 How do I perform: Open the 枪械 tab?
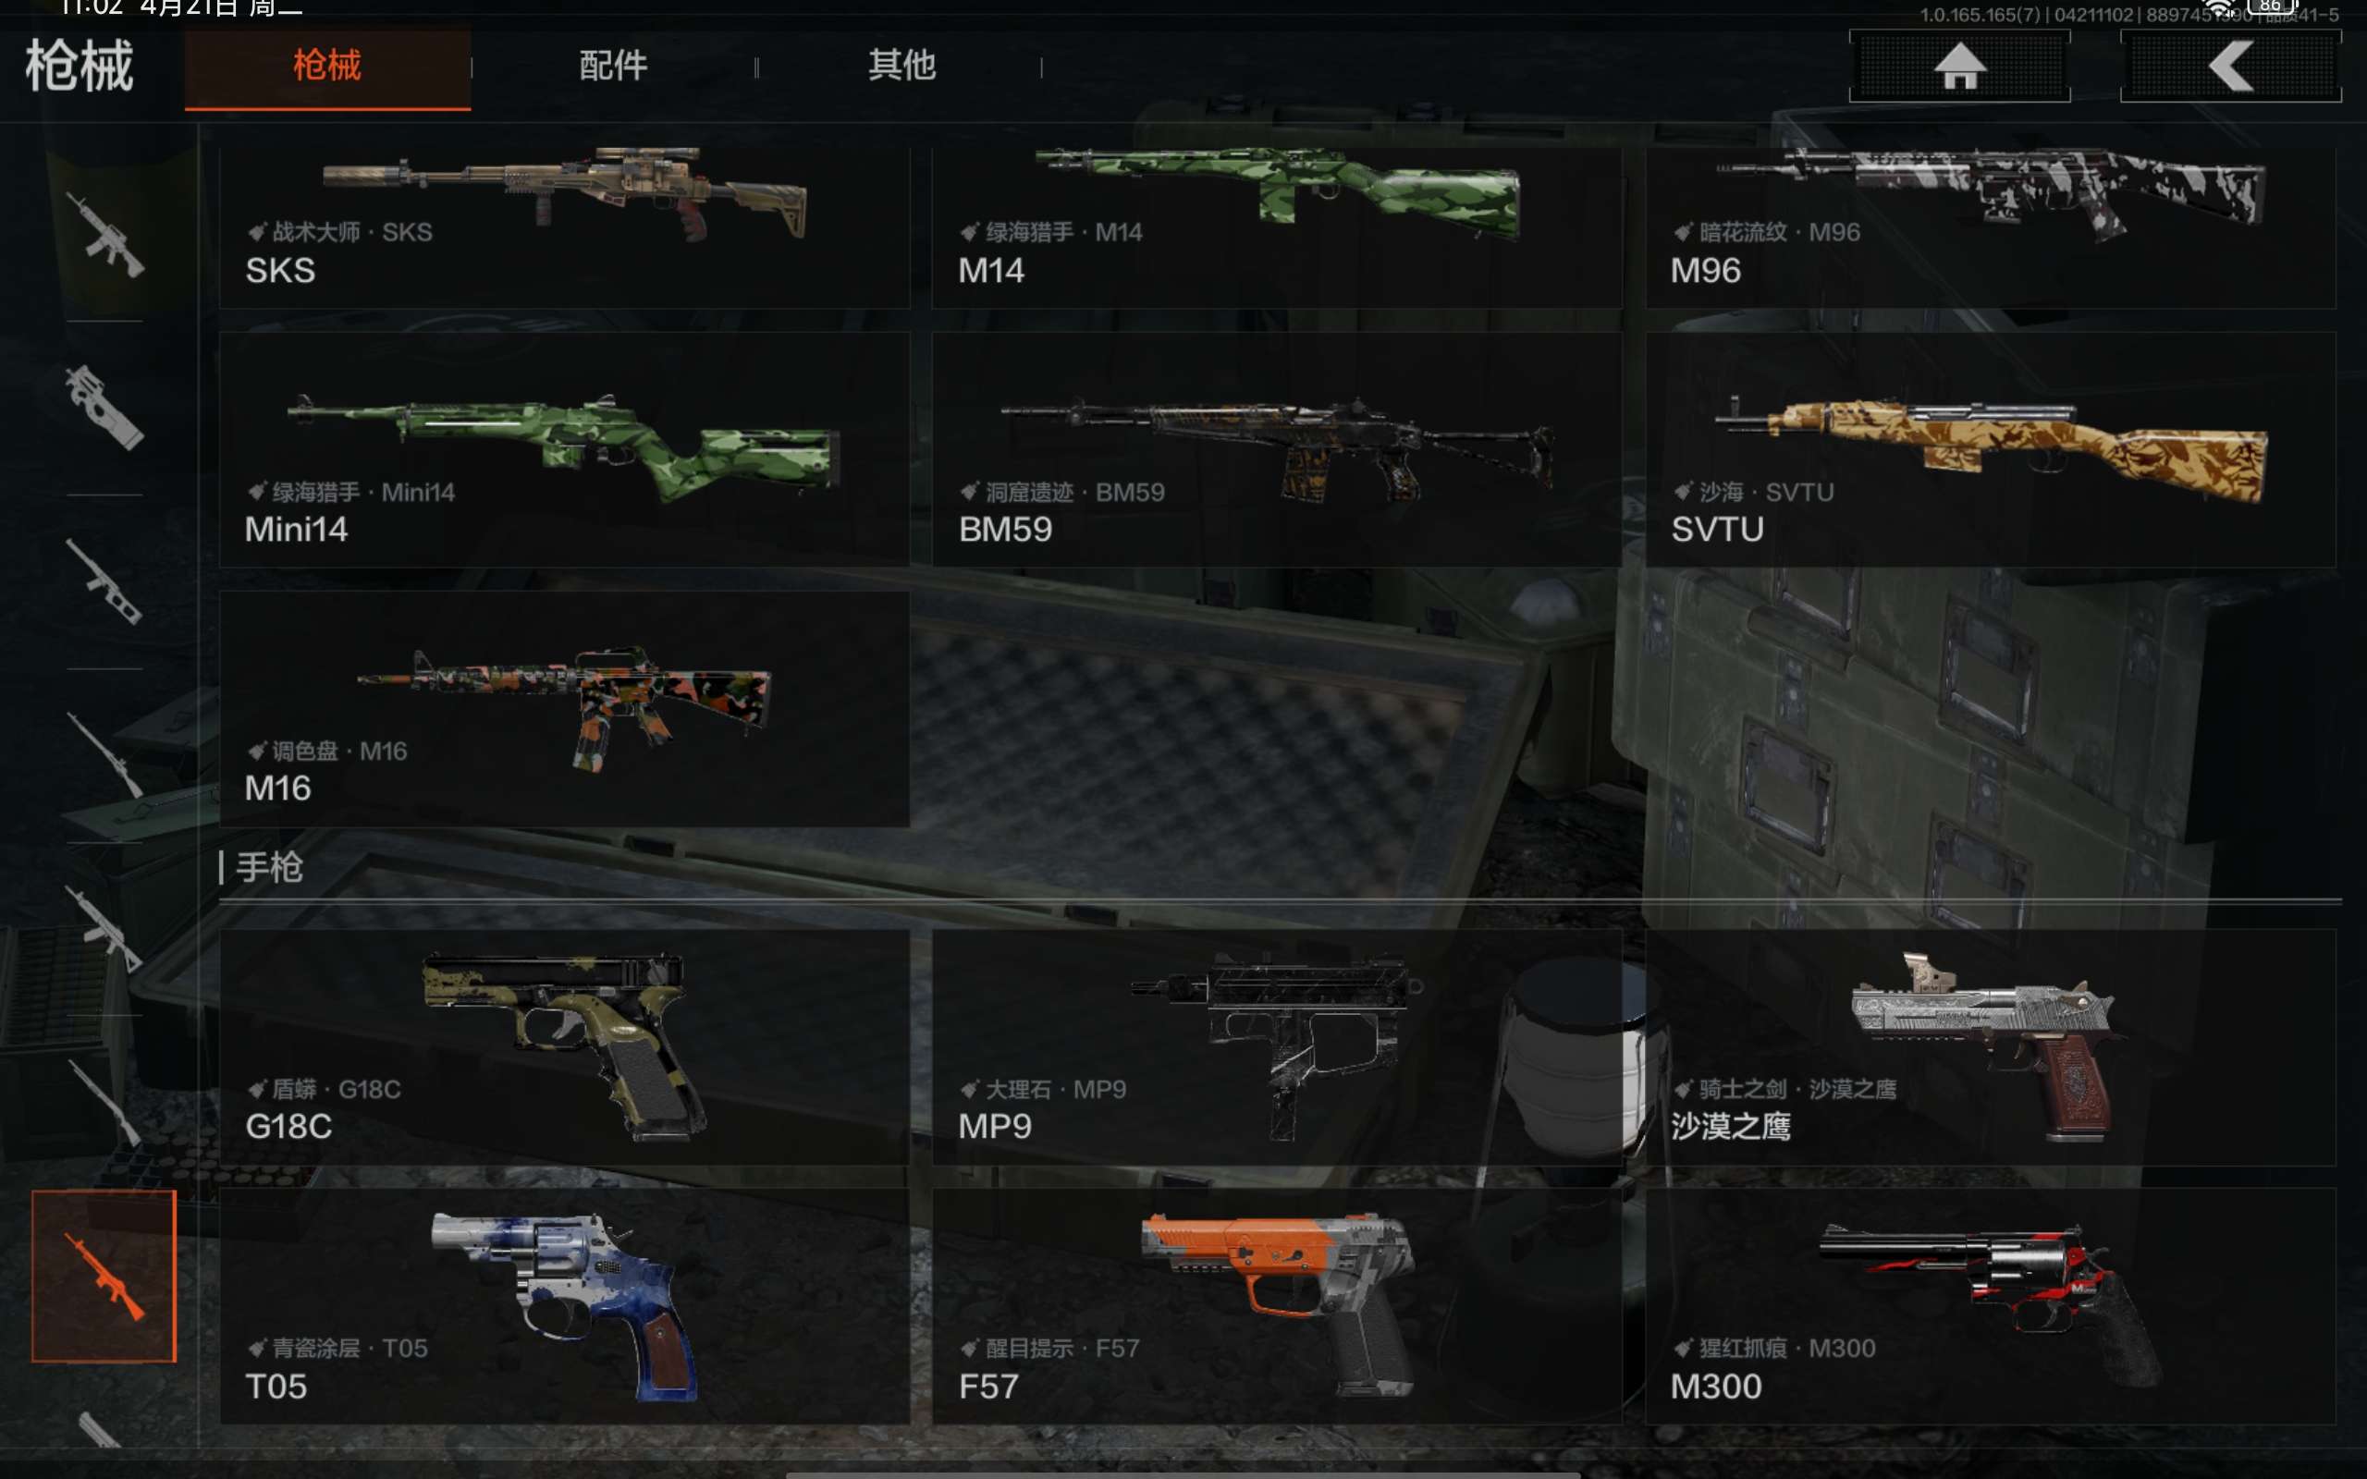pos(327,67)
